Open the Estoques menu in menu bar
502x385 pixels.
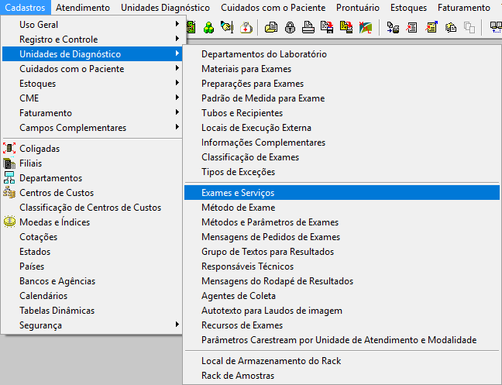(408, 8)
